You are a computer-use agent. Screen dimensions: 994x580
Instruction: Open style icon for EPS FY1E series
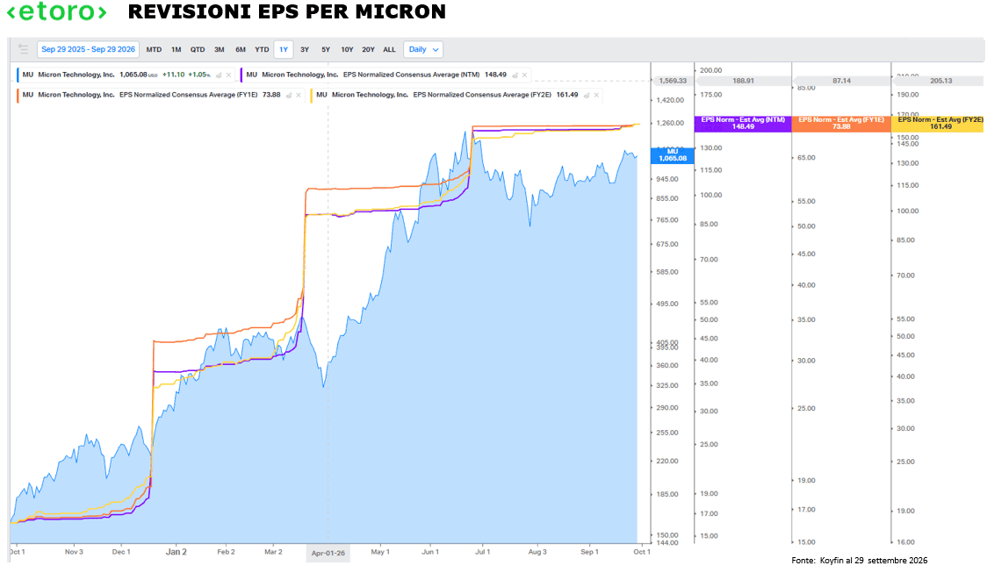click(x=288, y=96)
